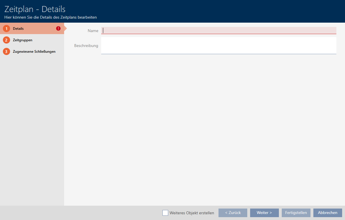Click the 'Weiteres Objekt erstellen' label text

point(192,213)
